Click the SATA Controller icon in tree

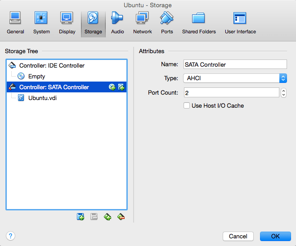[12, 87]
